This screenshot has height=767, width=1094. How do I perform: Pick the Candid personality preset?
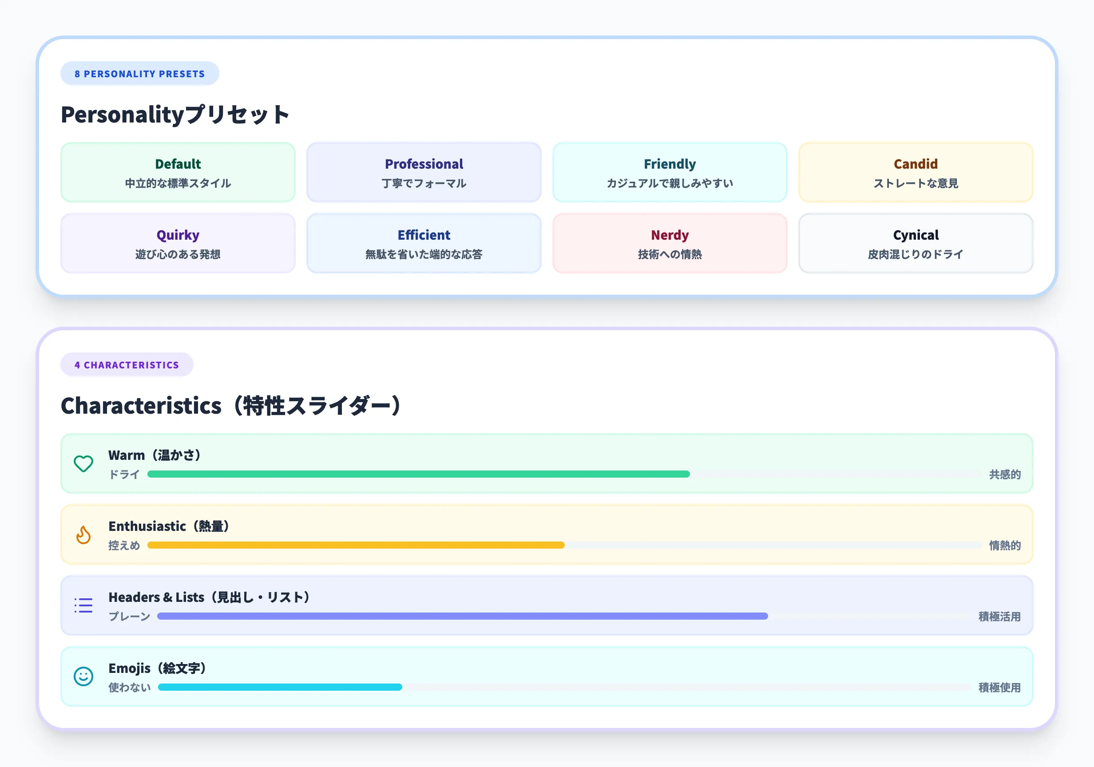click(916, 172)
